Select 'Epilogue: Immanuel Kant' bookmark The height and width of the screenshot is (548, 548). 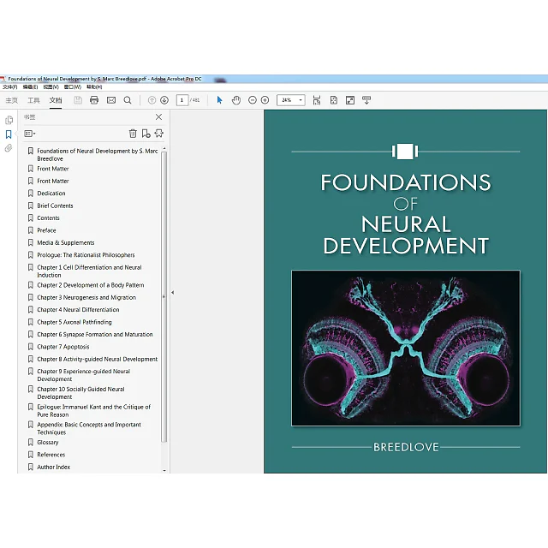click(x=93, y=411)
